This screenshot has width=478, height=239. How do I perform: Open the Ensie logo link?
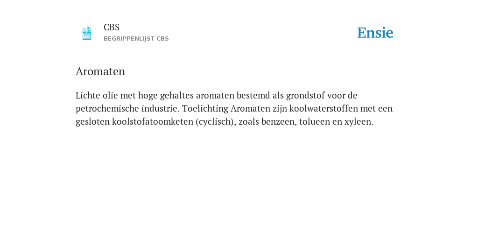(x=375, y=33)
